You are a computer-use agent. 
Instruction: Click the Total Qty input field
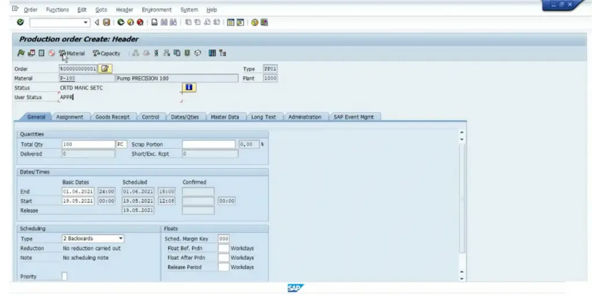pyautogui.click(x=88, y=145)
